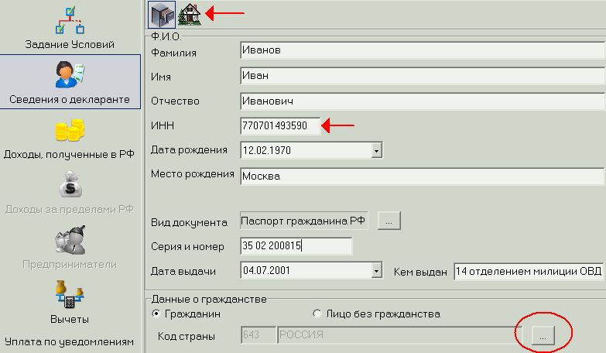Click the Серия и номер field

(x=296, y=246)
